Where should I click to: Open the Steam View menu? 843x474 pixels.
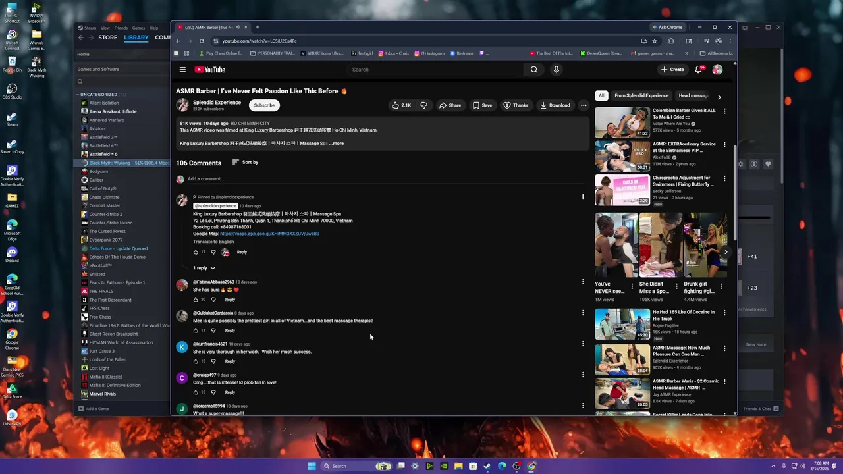[x=105, y=28]
